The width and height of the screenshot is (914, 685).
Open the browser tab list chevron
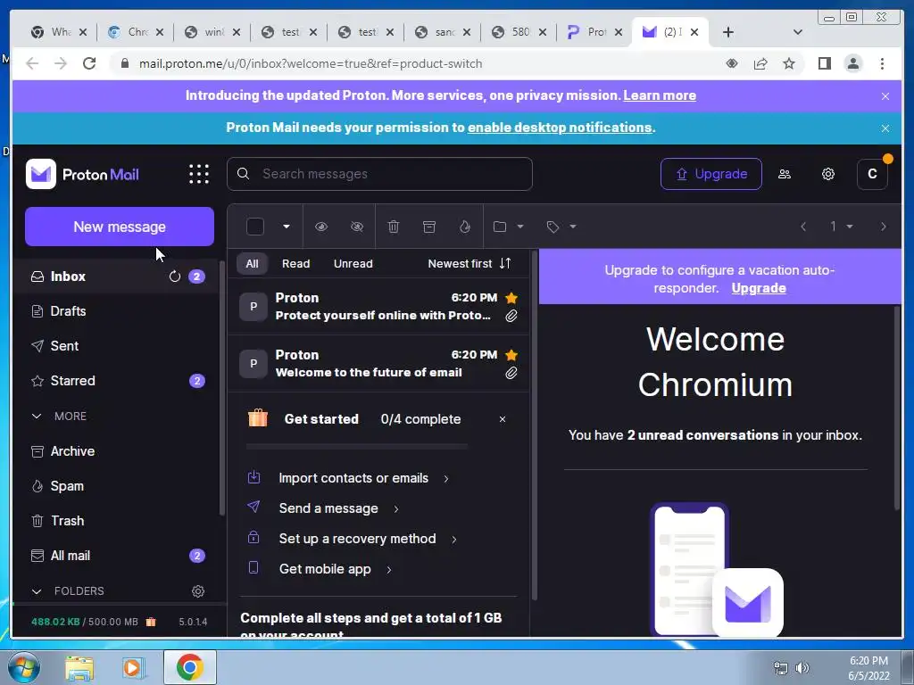798,32
